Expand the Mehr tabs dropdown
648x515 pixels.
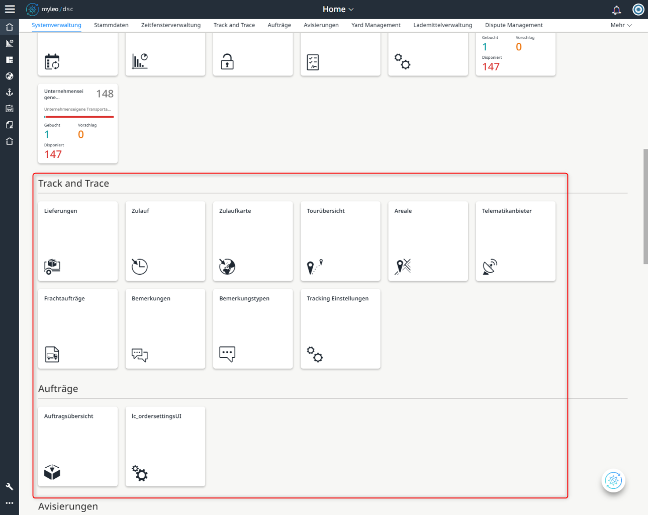(621, 25)
